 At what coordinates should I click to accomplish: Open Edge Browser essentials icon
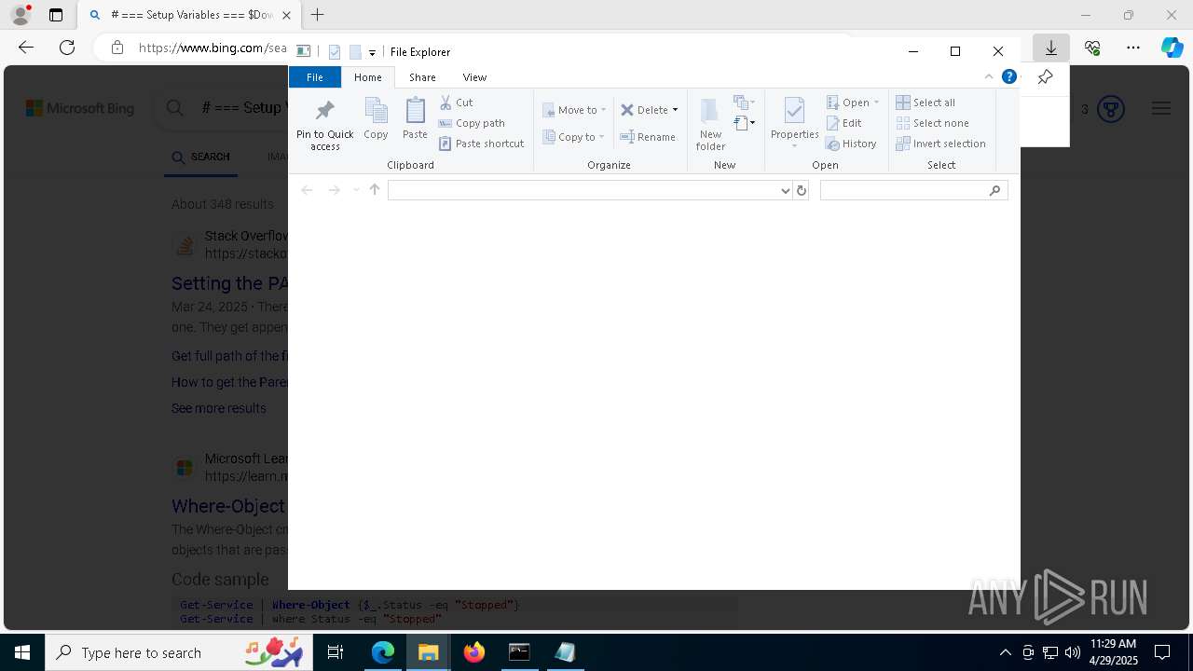tap(1092, 48)
